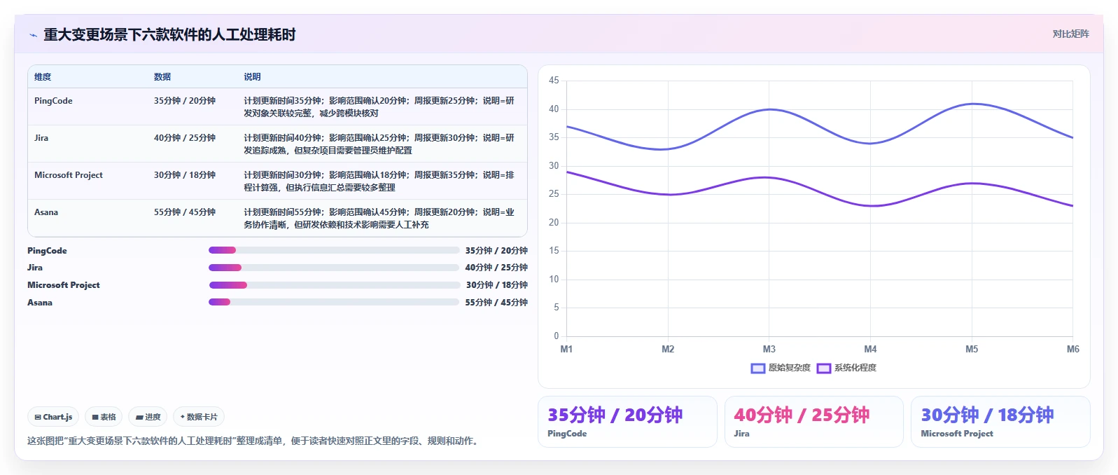Viewport: 1118px width, 475px height.
Task: Click the 系统化程度 legend label
Action: [855, 368]
